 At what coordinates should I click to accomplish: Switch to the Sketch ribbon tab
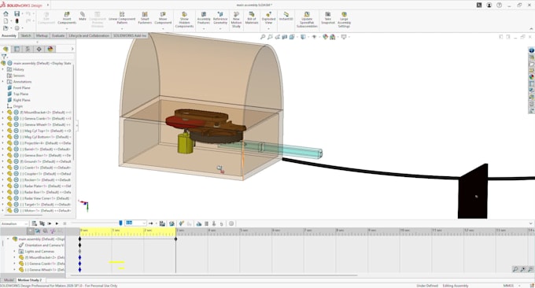click(26, 35)
